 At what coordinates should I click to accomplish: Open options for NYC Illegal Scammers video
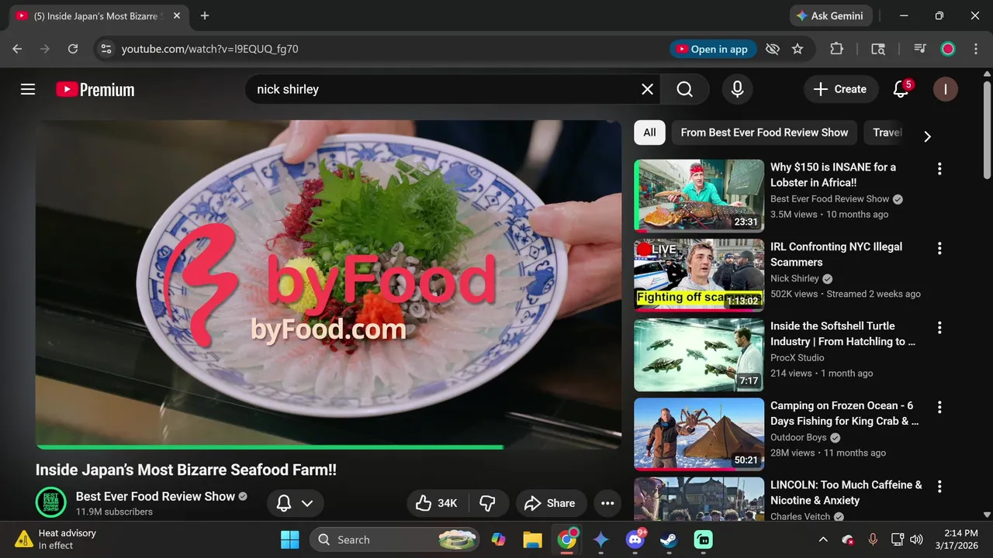pyautogui.click(x=939, y=249)
